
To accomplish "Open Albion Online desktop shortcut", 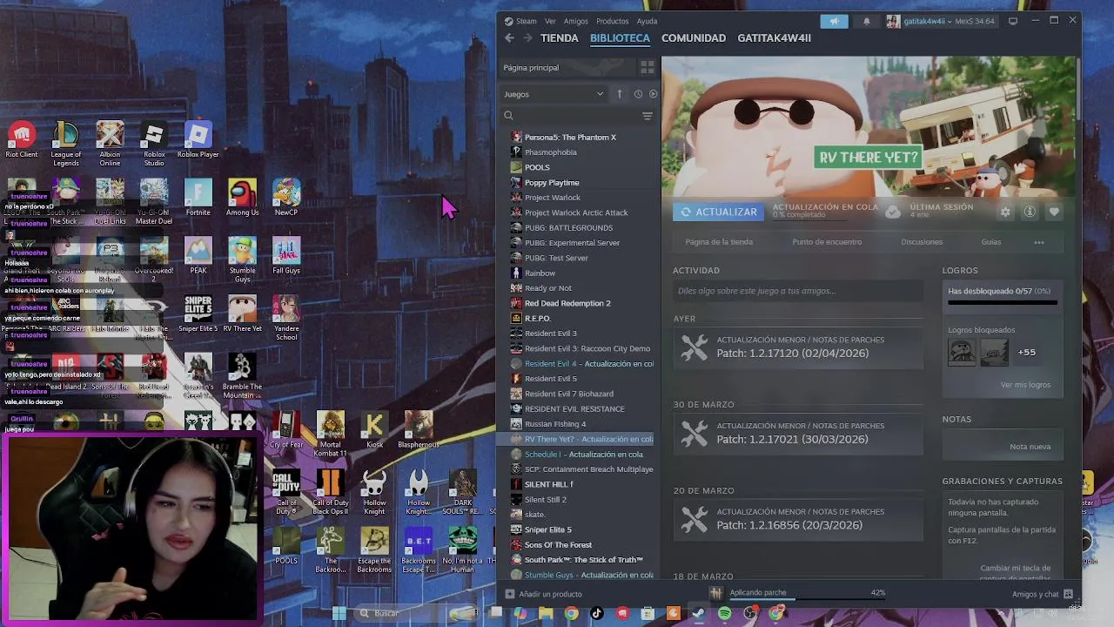I will pyautogui.click(x=110, y=144).
